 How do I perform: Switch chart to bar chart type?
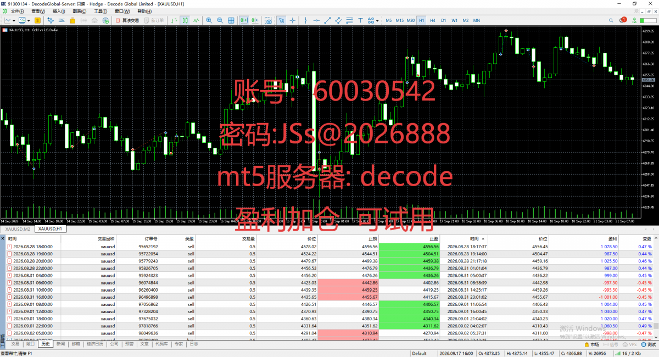174,20
